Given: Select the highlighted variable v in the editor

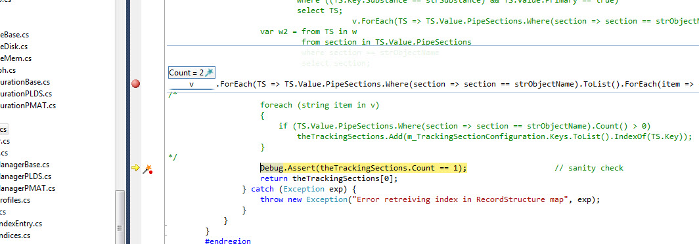Looking at the screenshot, I should [191, 84].
